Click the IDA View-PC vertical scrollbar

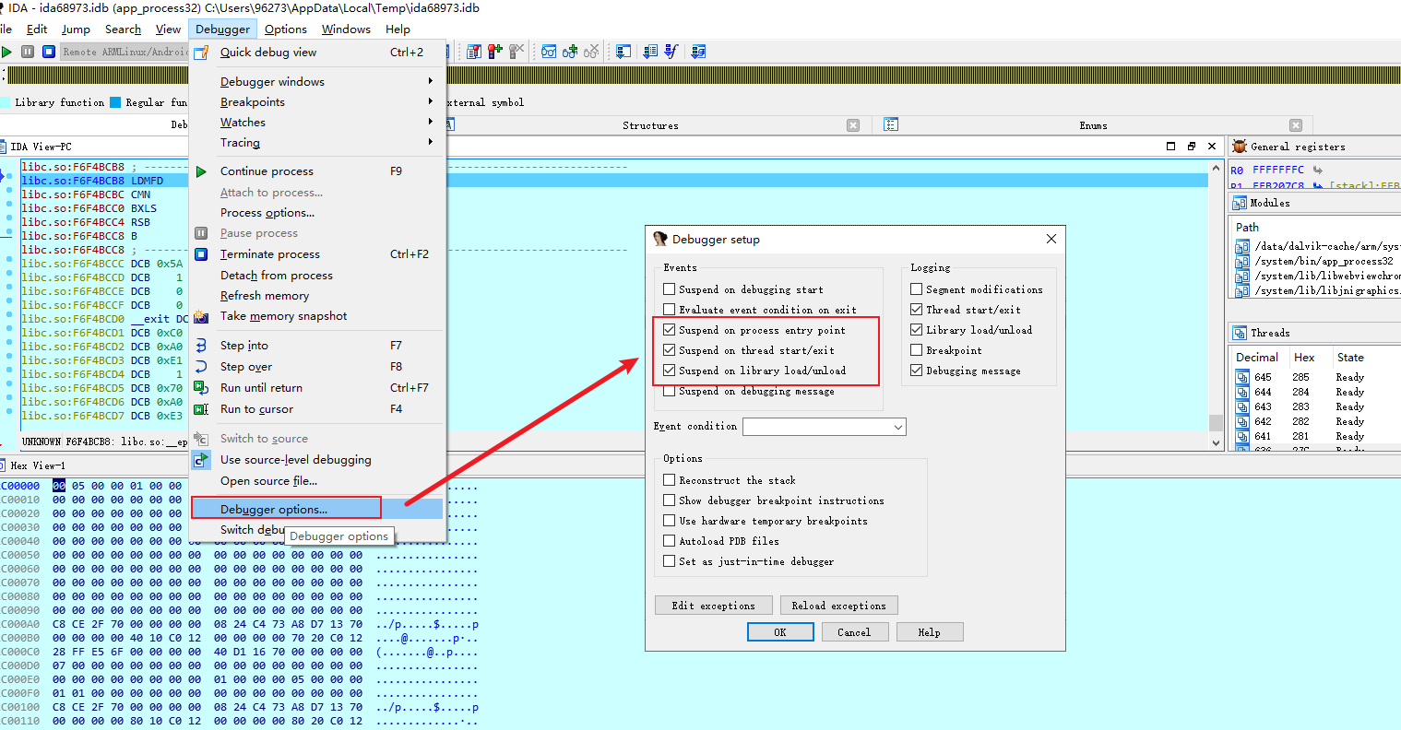(x=1216, y=304)
